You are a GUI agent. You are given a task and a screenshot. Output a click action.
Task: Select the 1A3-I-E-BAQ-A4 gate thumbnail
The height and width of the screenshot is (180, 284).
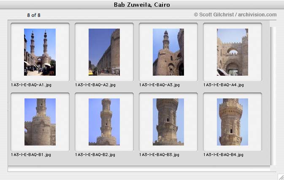(233, 52)
